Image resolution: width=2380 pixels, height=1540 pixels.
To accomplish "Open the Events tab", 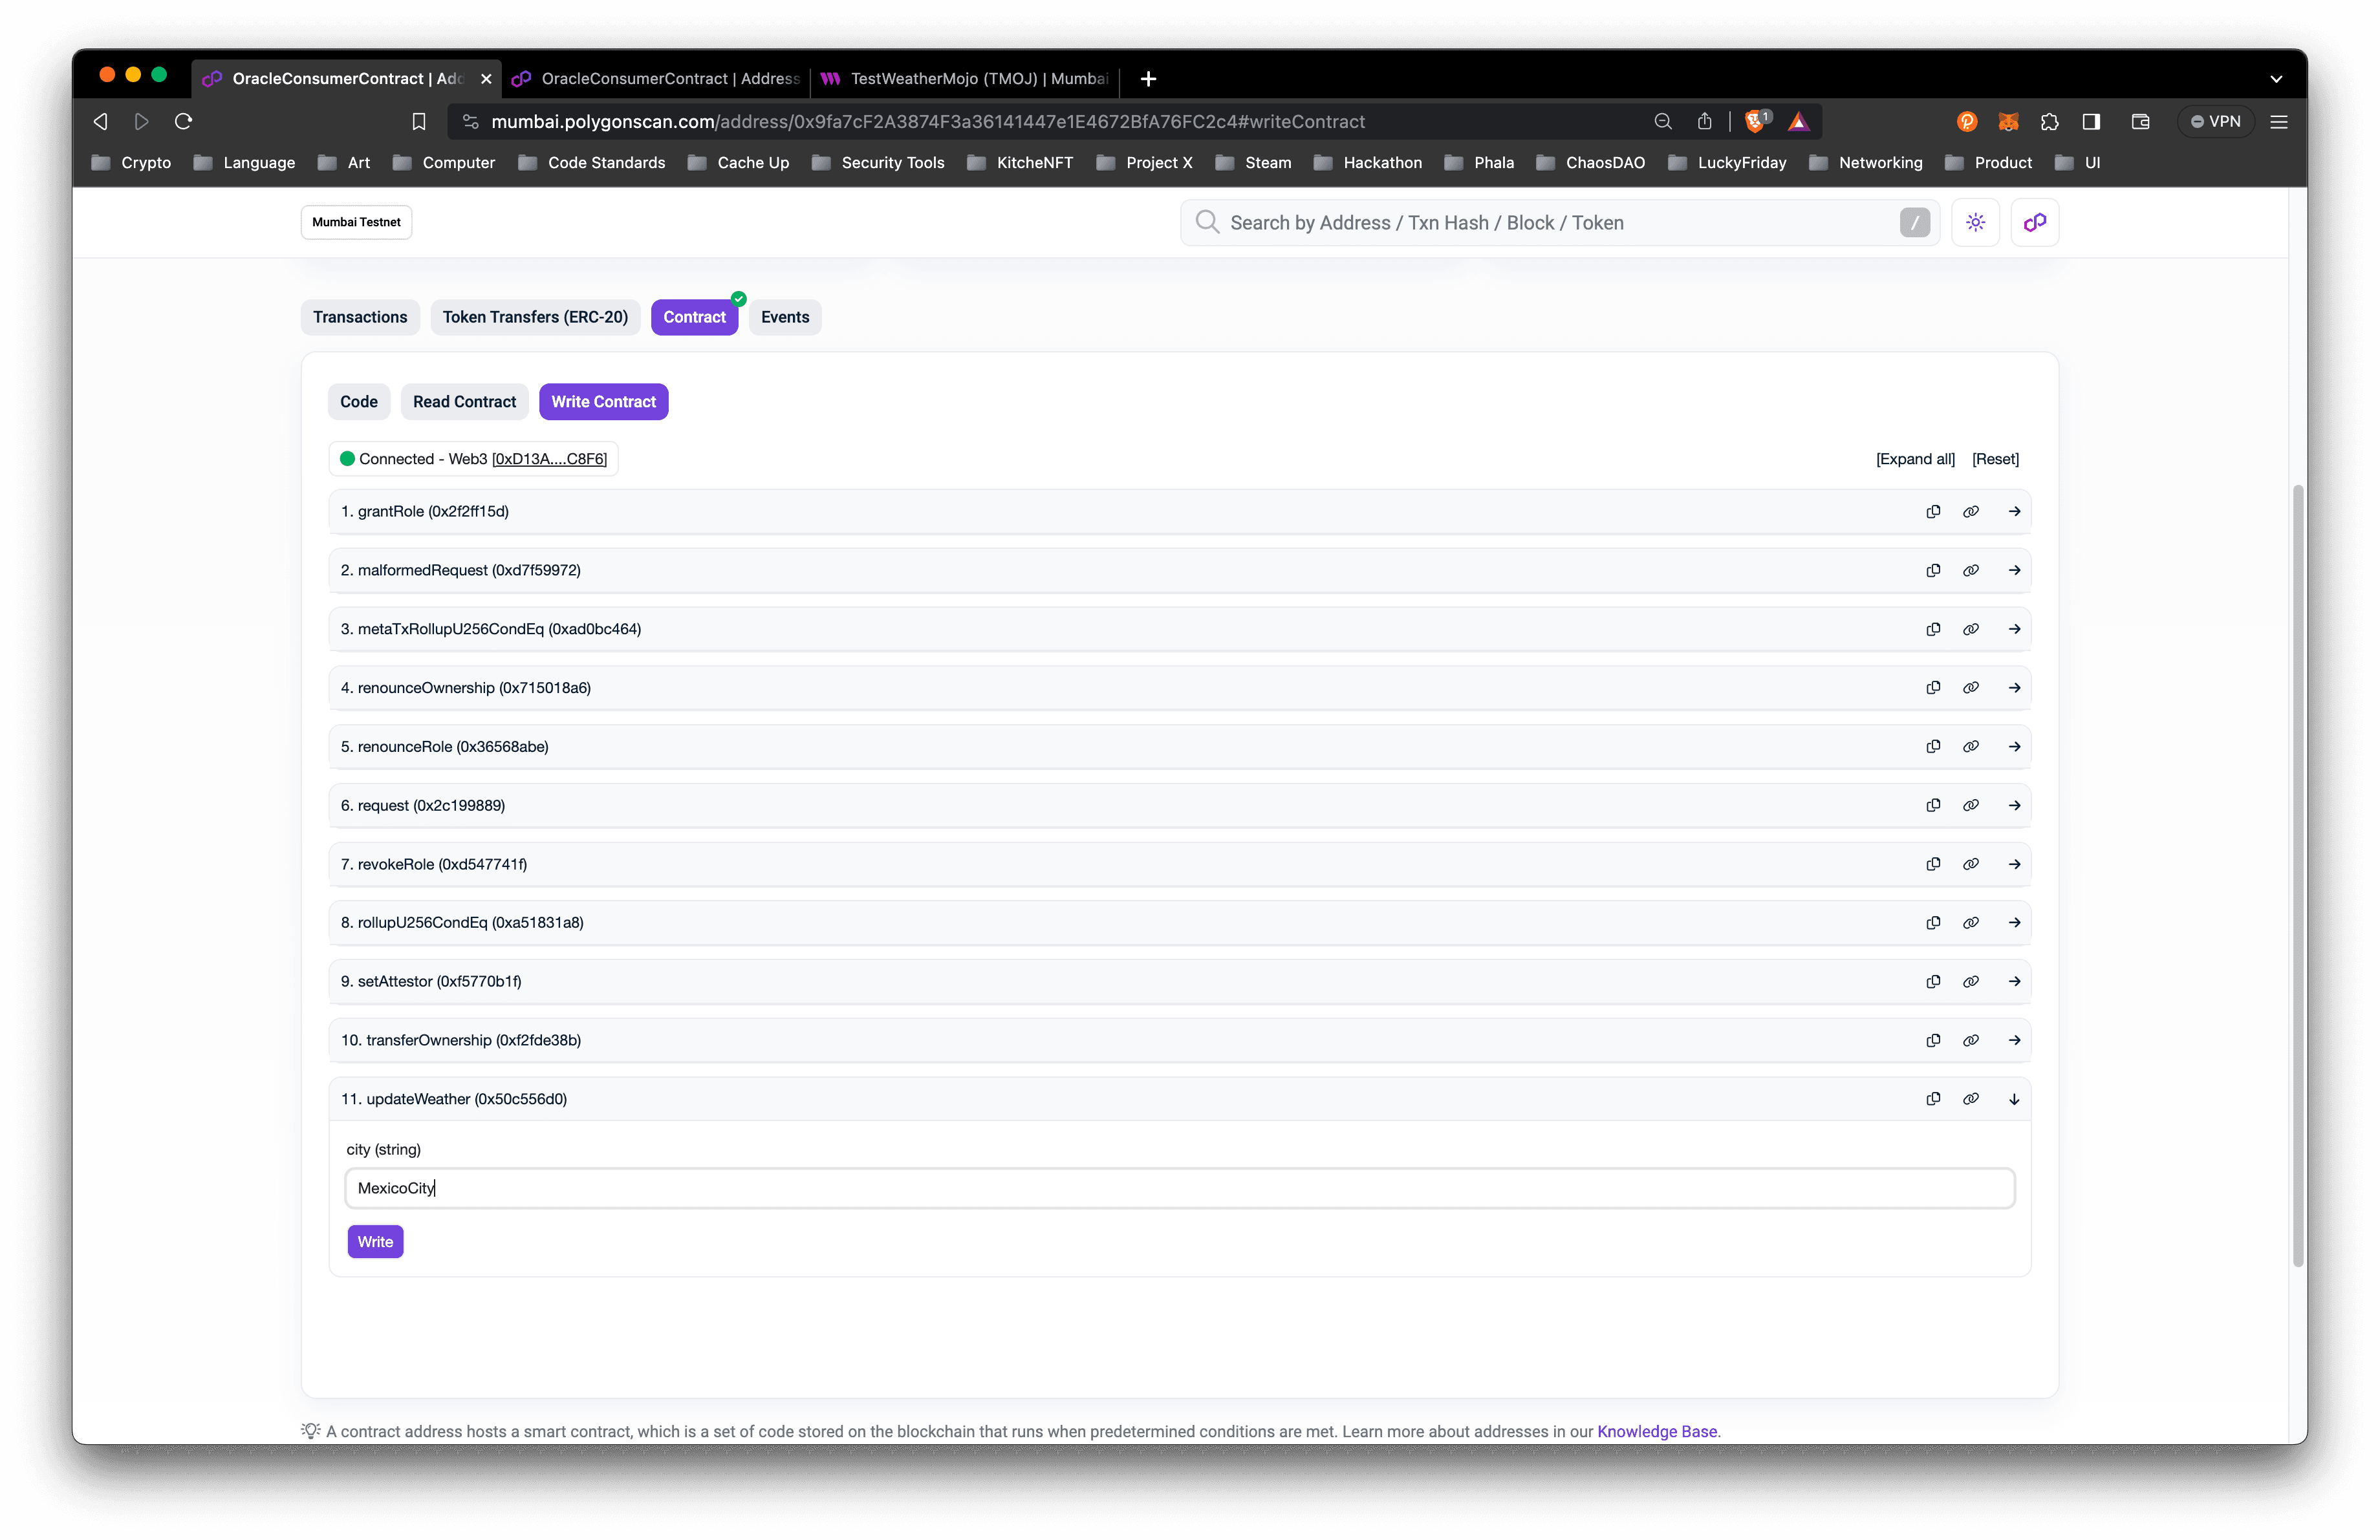I will 784,317.
